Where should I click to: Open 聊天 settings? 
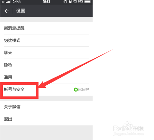pos(46,53)
